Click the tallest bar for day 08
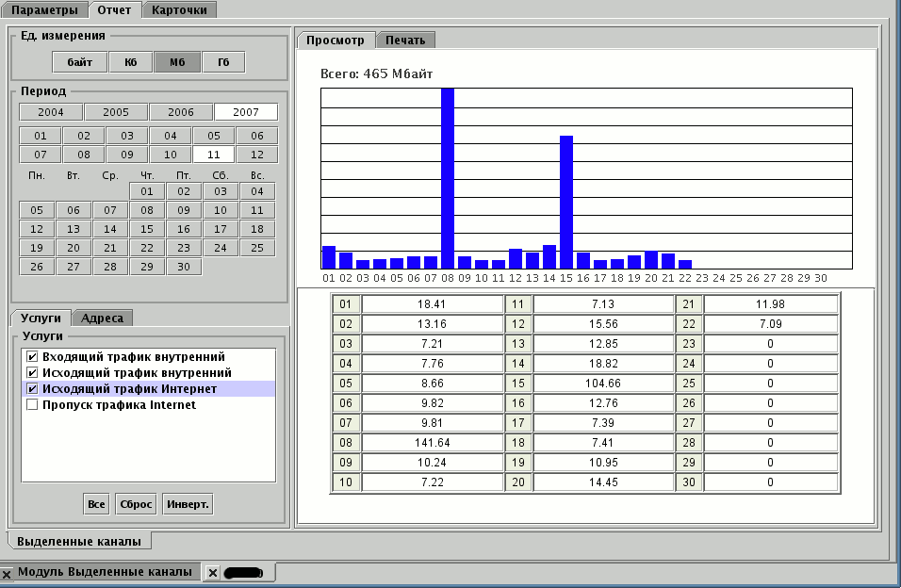This screenshot has height=588, width=901. point(448,179)
